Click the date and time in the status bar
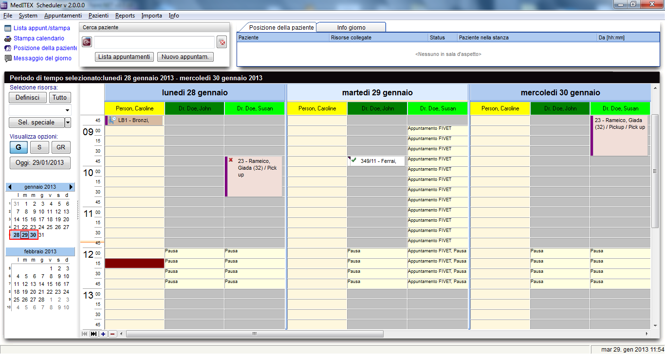The width and height of the screenshot is (665, 354). 632,350
